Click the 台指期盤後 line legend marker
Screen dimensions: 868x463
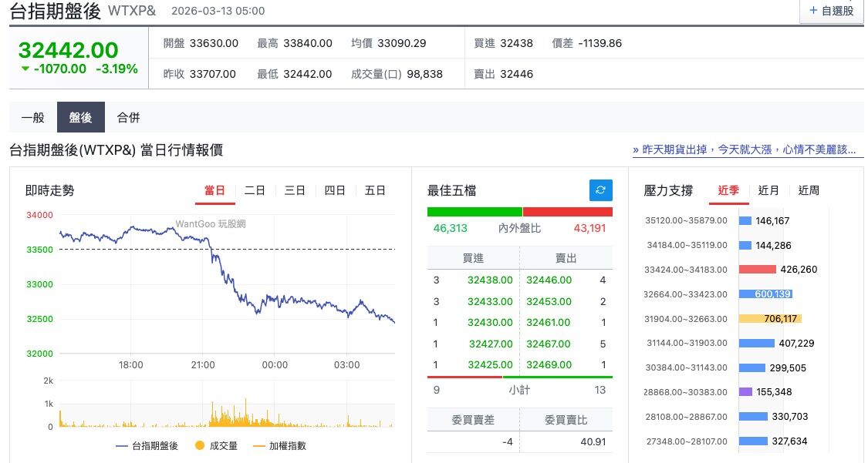122,445
